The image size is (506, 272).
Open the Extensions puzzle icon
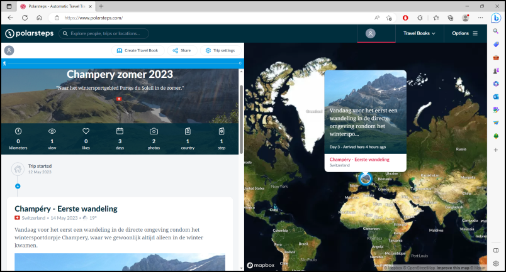click(420, 18)
